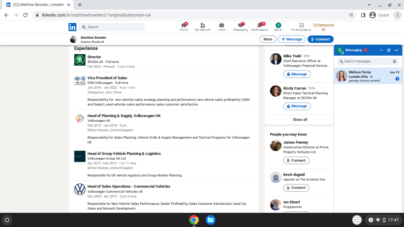Connect with James Feeney
Image resolution: width=404 pixels, height=227 pixels.
click(x=296, y=160)
